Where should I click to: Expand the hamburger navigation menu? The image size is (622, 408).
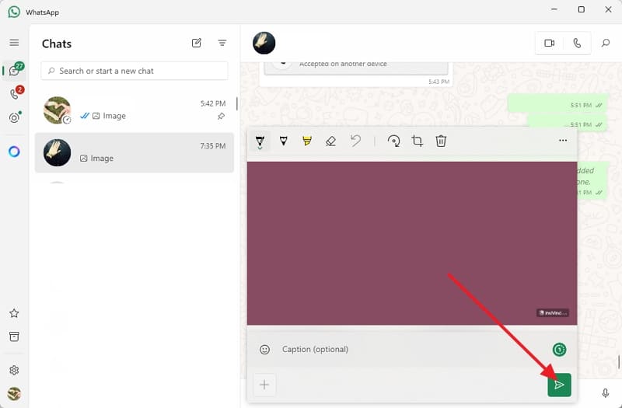(x=14, y=43)
